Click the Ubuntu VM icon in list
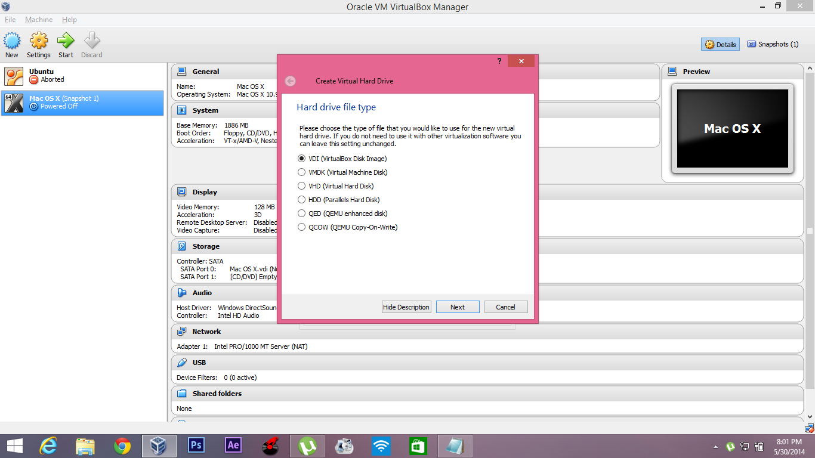Screen dimensions: 815x458 (14, 76)
